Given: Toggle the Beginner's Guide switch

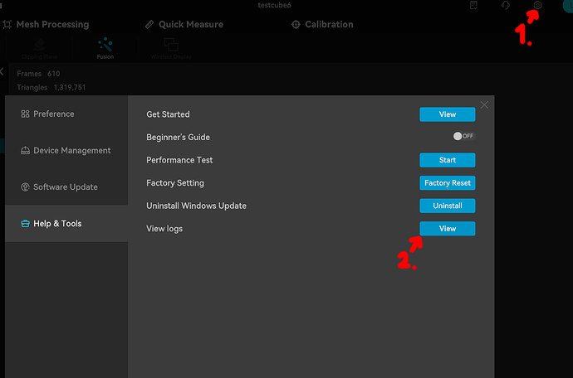Looking at the screenshot, I should [463, 136].
